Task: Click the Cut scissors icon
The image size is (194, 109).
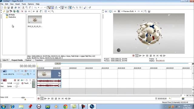Action: 23,8
